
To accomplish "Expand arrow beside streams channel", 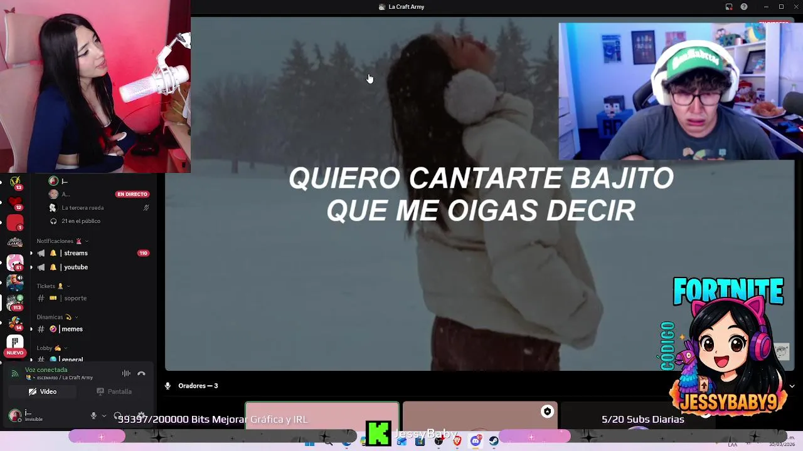I will (x=31, y=253).
